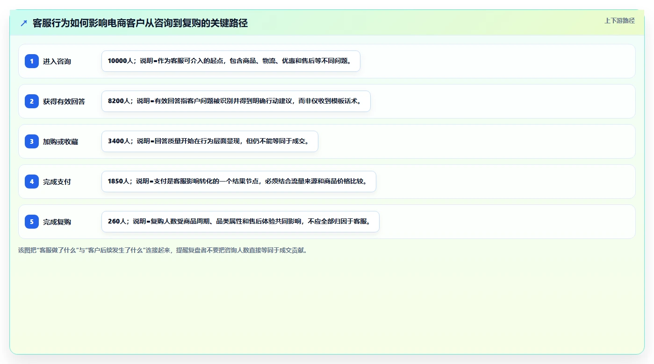The image size is (654, 364).
Task: Click the chart title about 客服行为
Action: (140, 23)
